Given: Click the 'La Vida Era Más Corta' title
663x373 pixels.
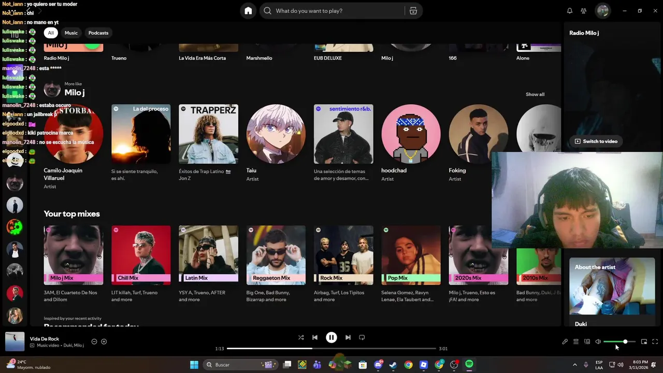Looking at the screenshot, I should [x=203, y=58].
